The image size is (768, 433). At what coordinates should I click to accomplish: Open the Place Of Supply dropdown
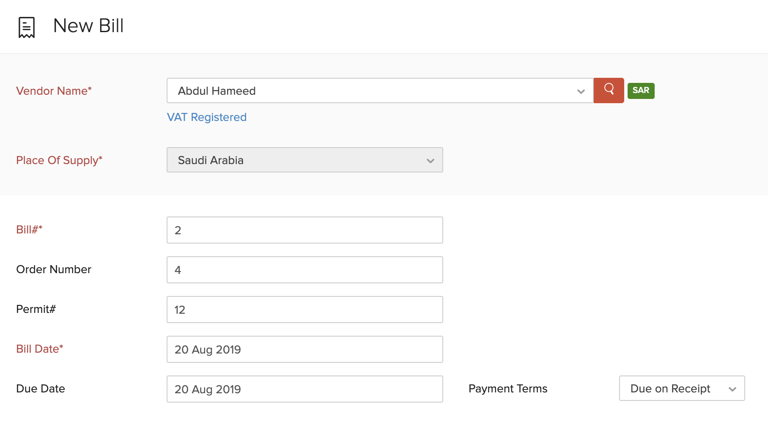point(304,160)
